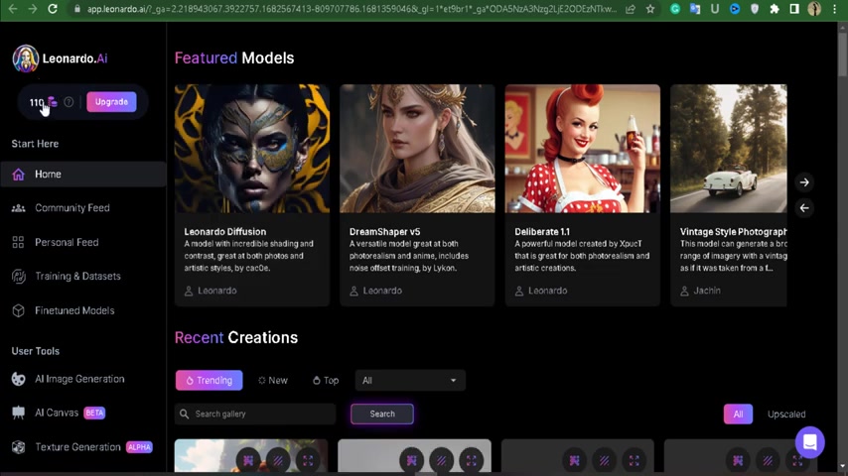
Task: Click the browser forward arrow
Action: click(x=33, y=9)
